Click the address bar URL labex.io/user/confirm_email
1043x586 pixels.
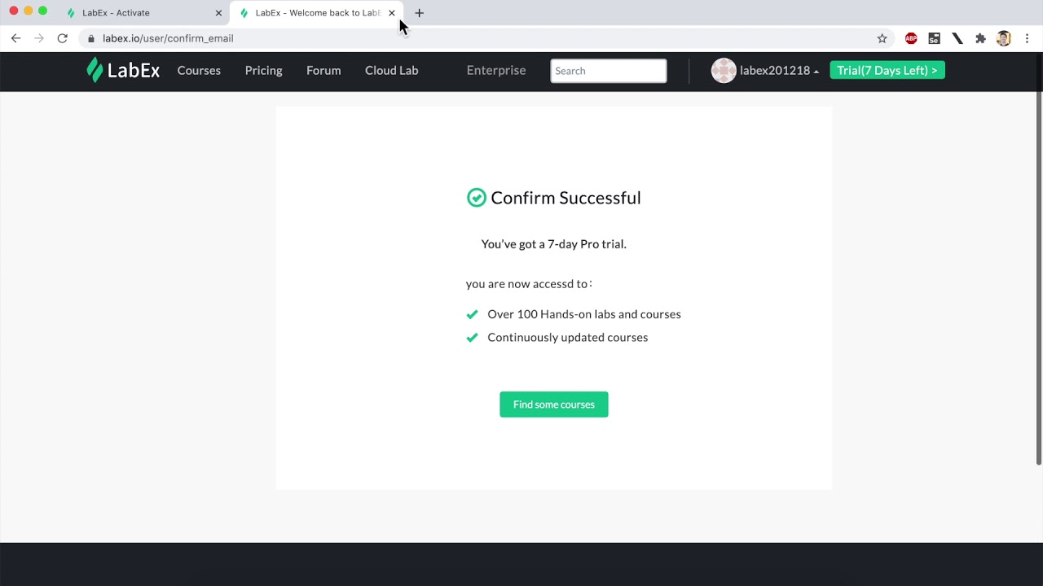pos(168,38)
